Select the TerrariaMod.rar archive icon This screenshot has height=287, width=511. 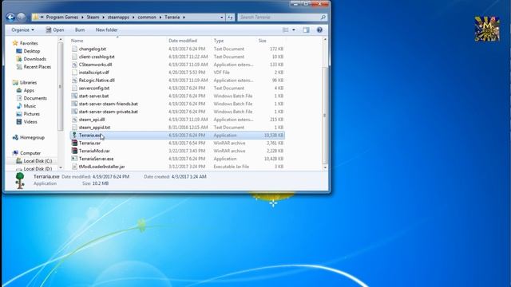coord(74,151)
